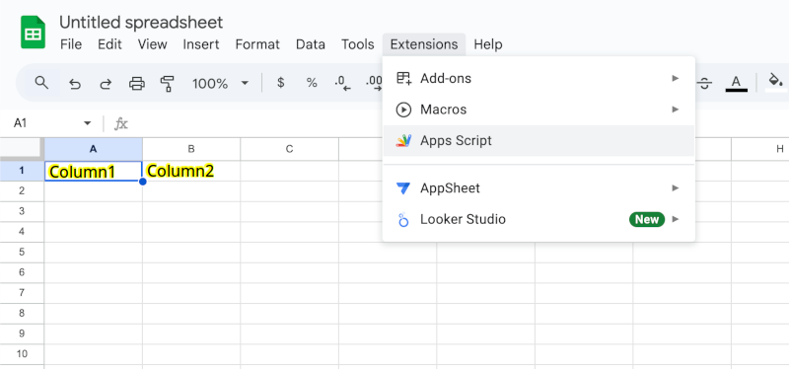This screenshot has width=789, height=369.
Task: Open the Google Sheets home icon
Action: click(x=33, y=33)
